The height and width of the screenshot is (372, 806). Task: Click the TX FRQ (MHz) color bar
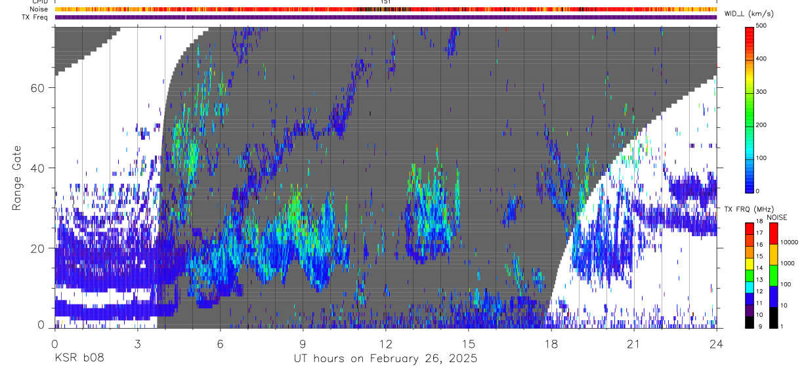pyautogui.click(x=750, y=275)
